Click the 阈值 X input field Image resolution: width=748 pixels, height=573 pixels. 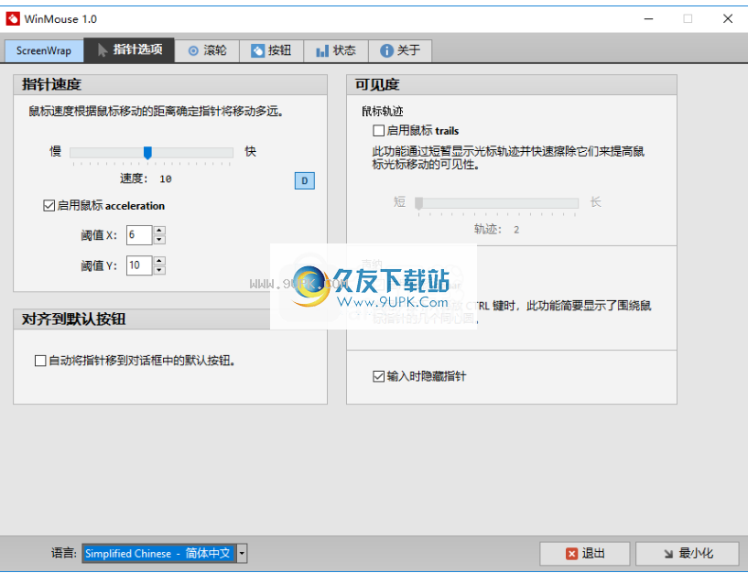(139, 234)
